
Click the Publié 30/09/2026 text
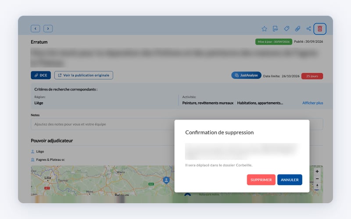[x=308, y=42]
